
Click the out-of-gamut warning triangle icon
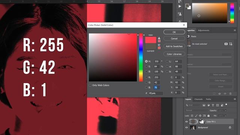159,38
